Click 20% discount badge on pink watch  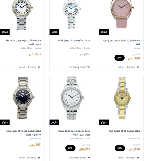[x=119, y=58]
